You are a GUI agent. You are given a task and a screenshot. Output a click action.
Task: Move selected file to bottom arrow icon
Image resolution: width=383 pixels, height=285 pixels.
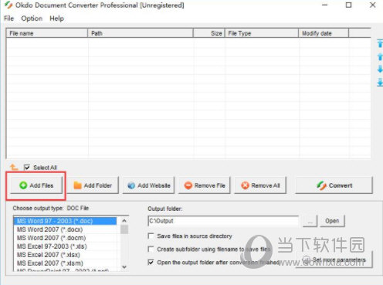click(x=380, y=83)
